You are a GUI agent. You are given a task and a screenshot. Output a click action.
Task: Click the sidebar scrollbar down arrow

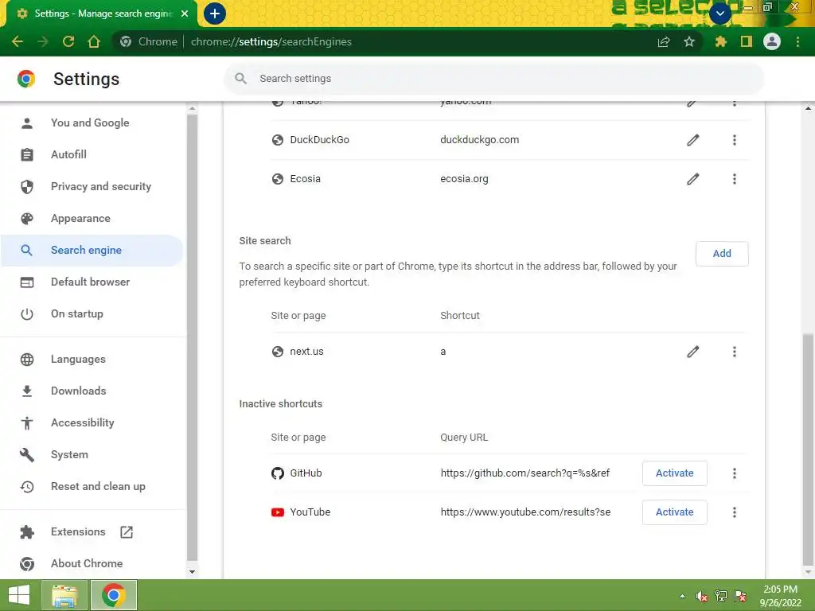(x=192, y=571)
